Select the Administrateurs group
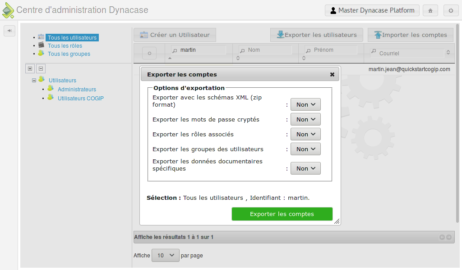The height and width of the screenshot is (270, 462). pos(77,89)
